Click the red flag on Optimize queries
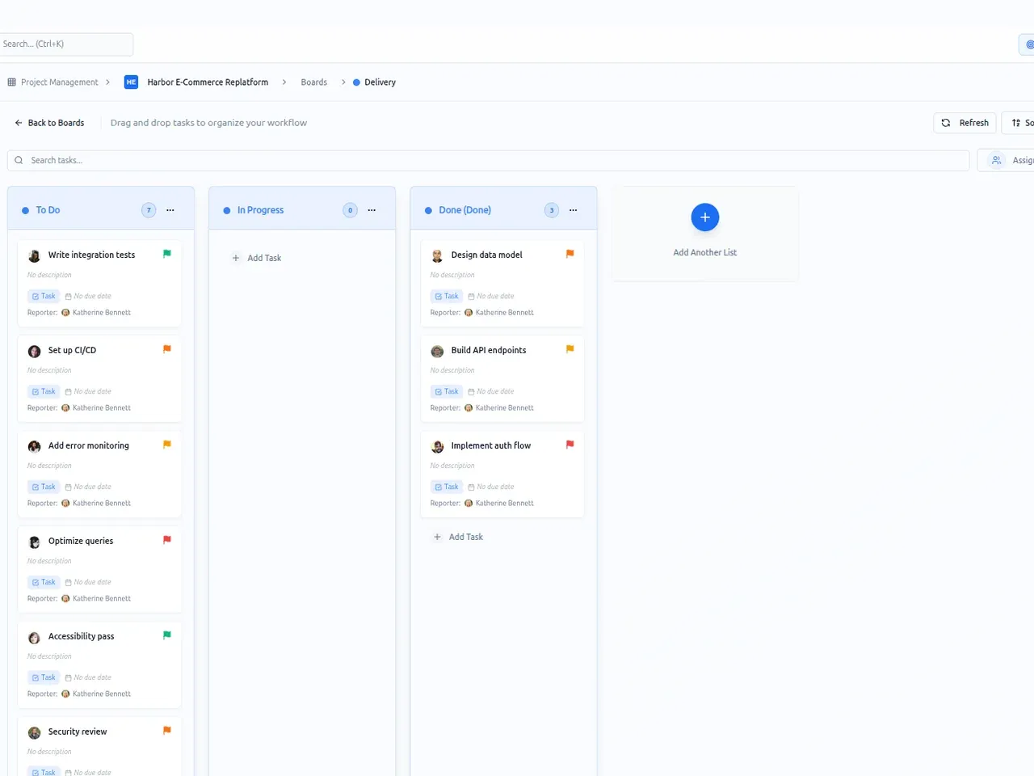Image resolution: width=1034 pixels, height=776 pixels. click(x=167, y=540)
